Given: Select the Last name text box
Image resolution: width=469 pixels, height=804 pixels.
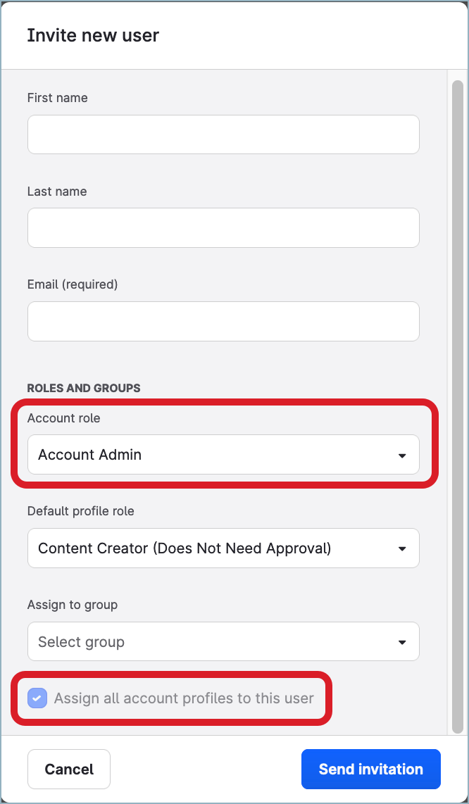Looking at the screenshot, I should 223,227.
